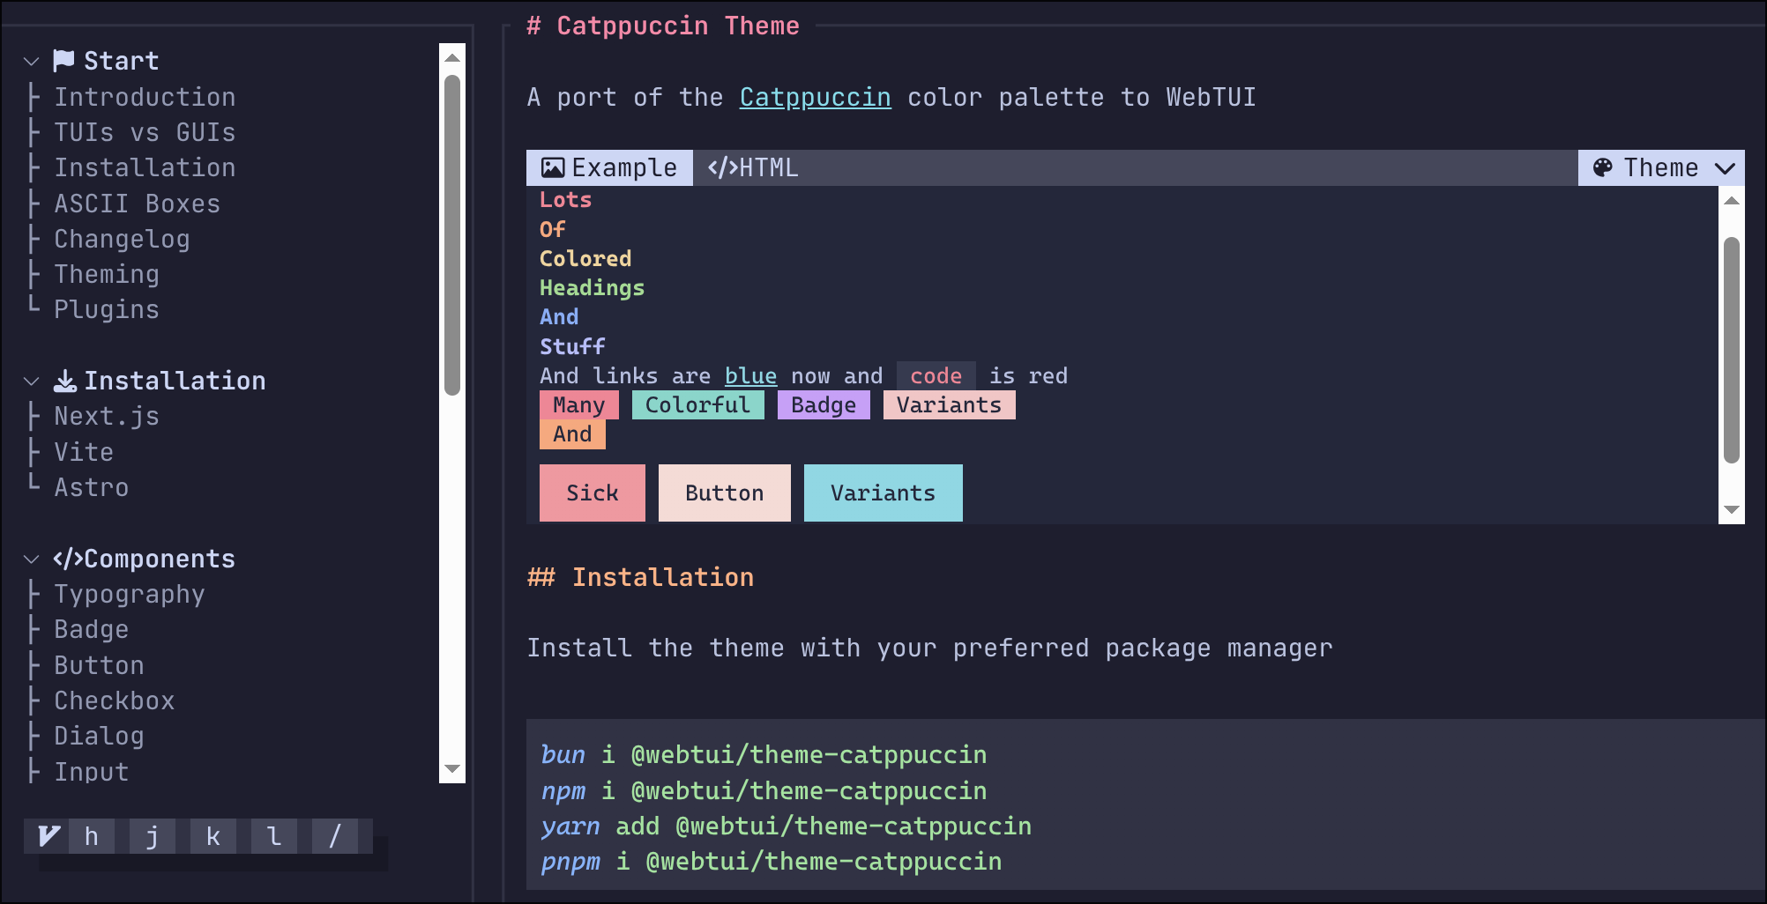Click the Sick button in the example
1767x904 pixels.
(592, 493)
